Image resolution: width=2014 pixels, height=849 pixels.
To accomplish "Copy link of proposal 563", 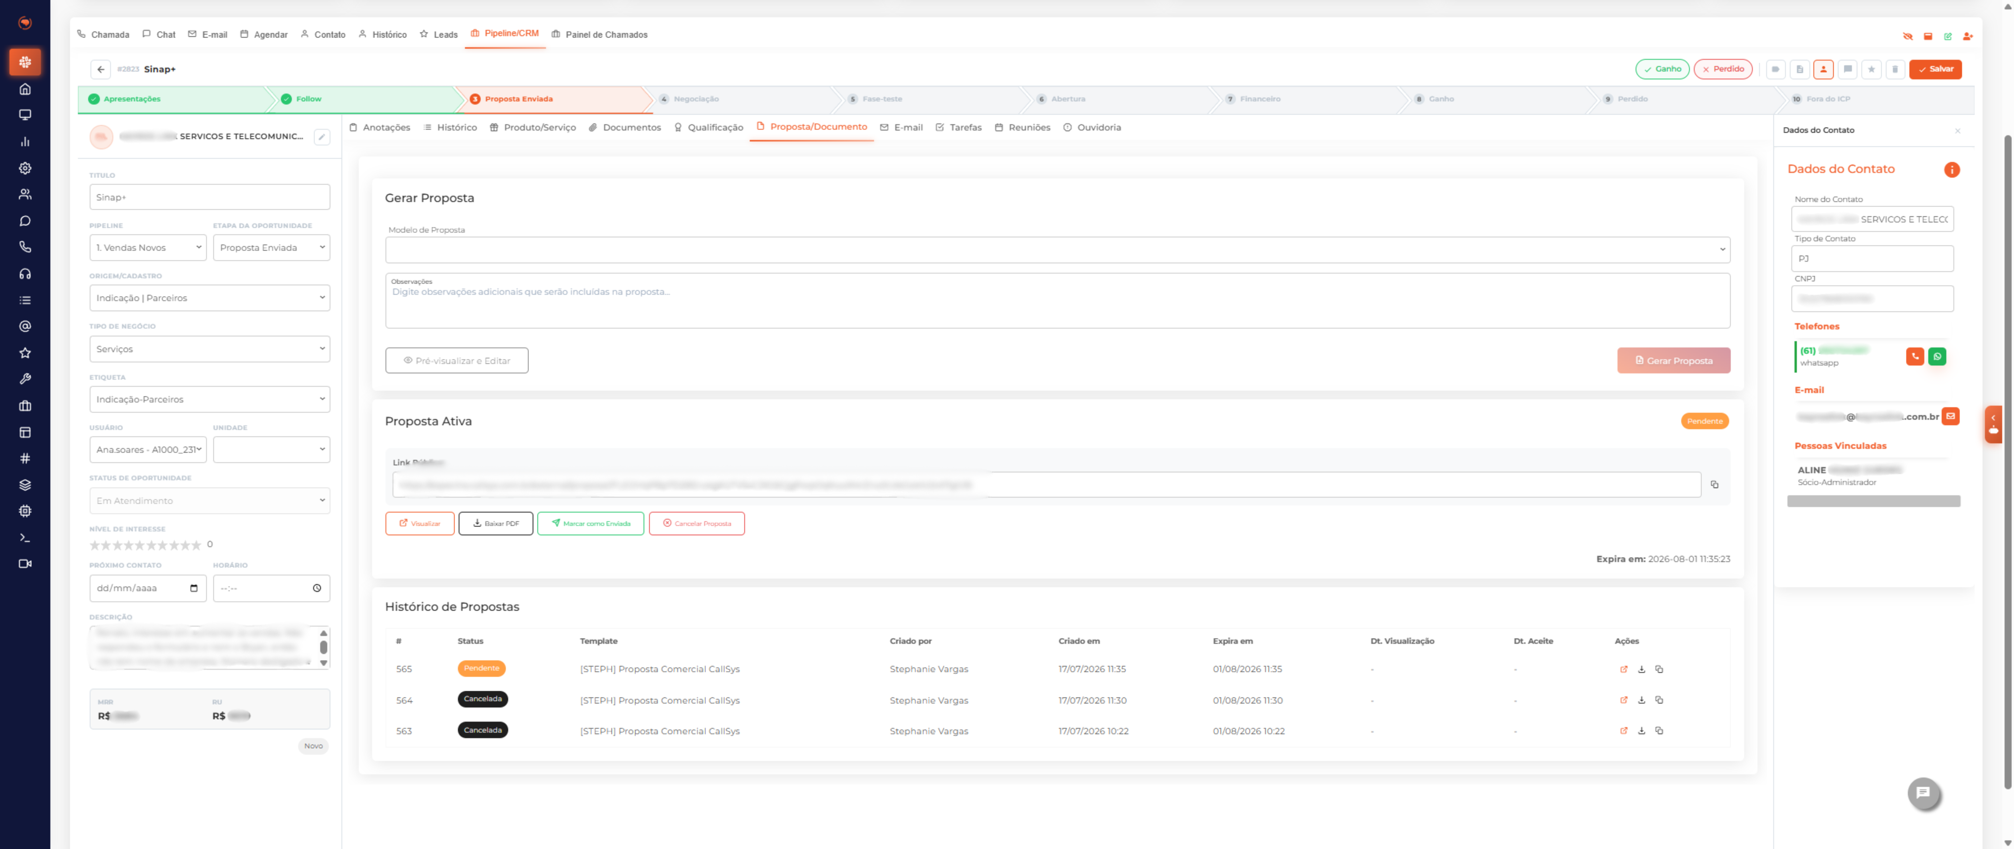I will click(1659, 731).
